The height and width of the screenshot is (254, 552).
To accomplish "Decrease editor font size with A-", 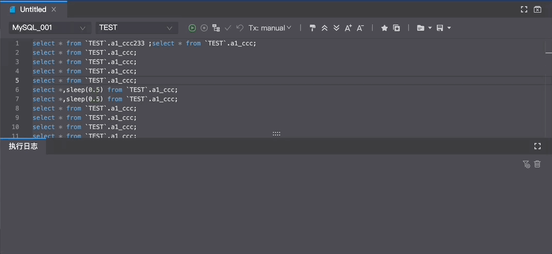I will point(360,28).
